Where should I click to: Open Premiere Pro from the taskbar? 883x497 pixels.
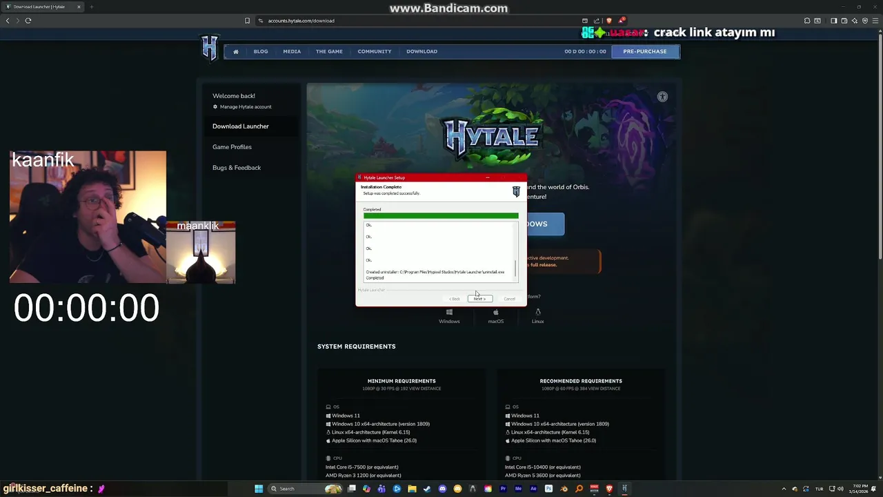click(x=504, y=489)
